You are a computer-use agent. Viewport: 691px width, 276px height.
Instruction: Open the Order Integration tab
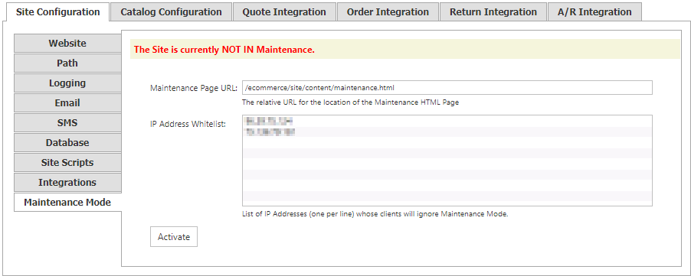(x=388, y=12)
